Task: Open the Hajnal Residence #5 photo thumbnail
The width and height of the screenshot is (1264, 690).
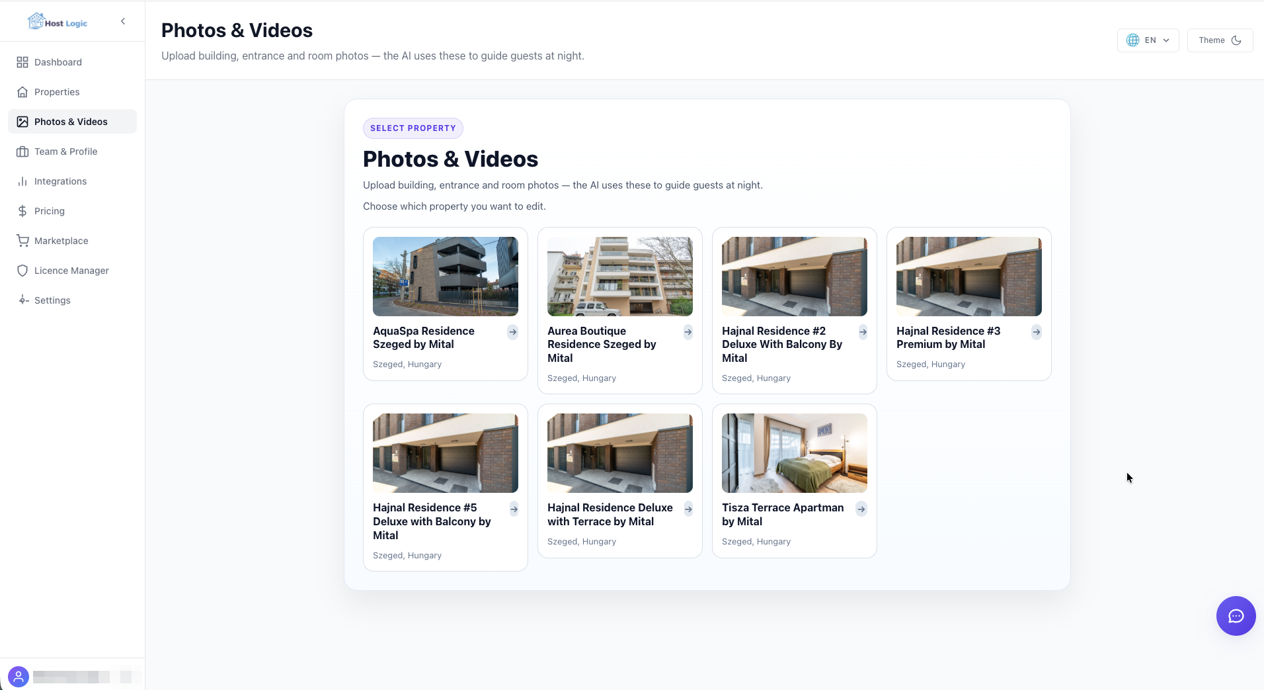Action: tap(446, 453)
